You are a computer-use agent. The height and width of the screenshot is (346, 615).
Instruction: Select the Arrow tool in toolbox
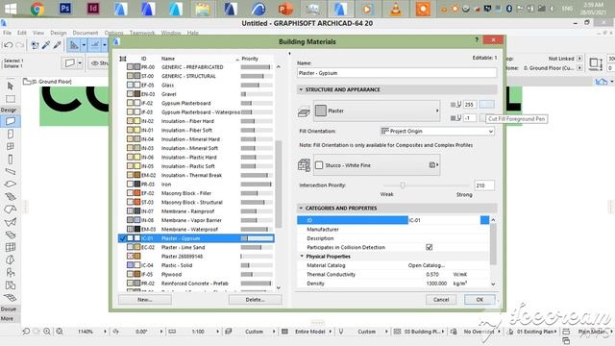pyautogui.click(x=11, y=86)
